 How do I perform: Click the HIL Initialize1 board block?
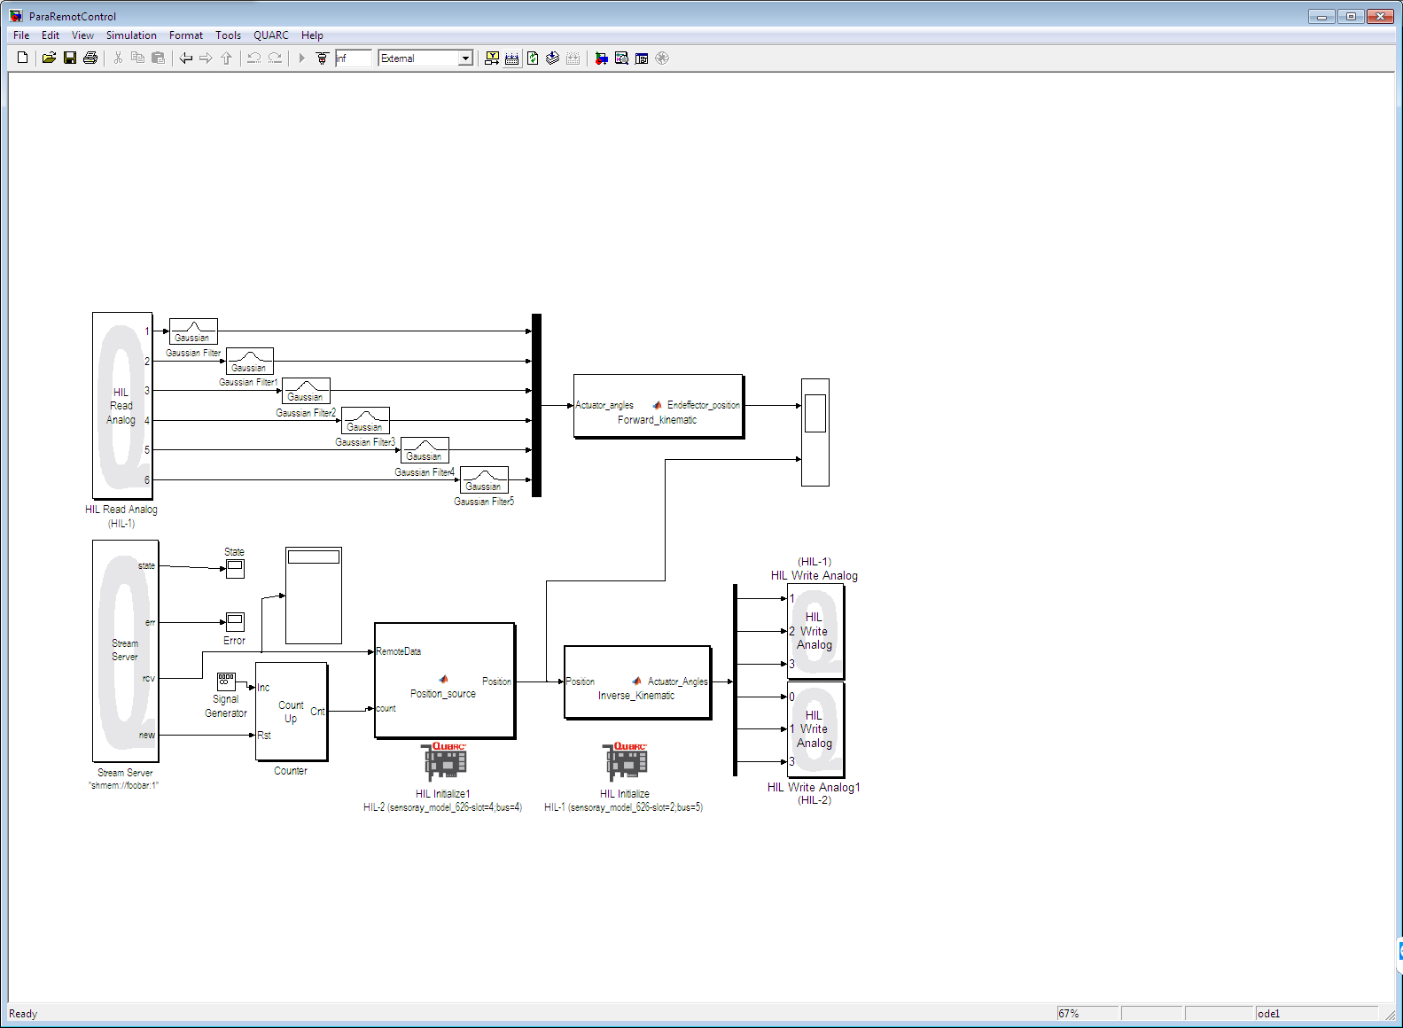(443, 762)
